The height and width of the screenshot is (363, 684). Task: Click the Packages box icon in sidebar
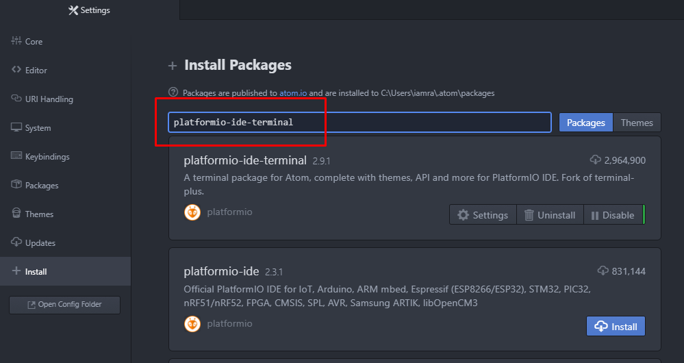coord(16,184)
